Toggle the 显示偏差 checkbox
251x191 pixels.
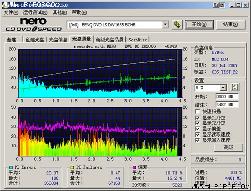[197, 129]
